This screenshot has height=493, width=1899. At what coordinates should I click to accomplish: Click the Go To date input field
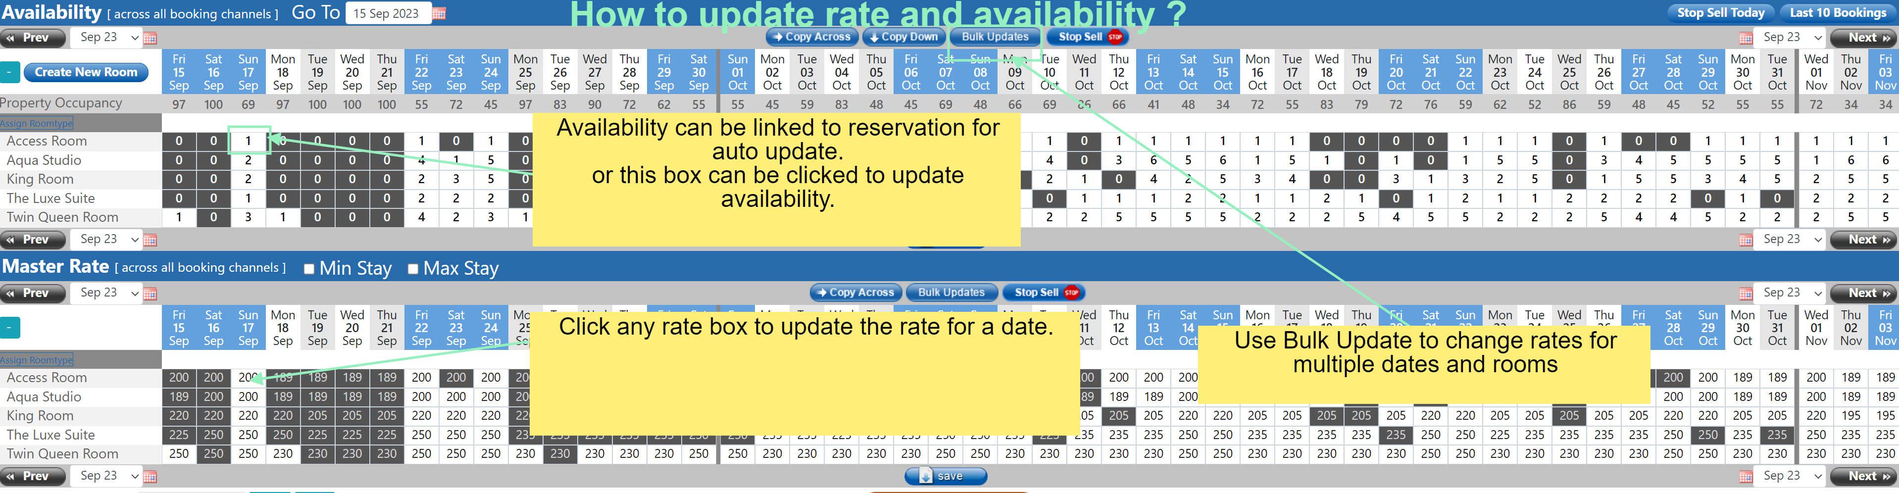tap(387, 14)
